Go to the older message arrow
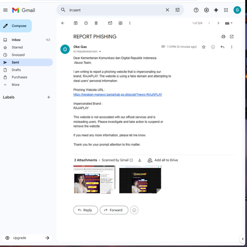247x247 pixels. point(218,23)
